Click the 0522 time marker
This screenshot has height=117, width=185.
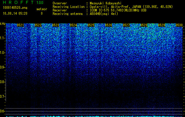pyautogui.click(x=38, y=25)
